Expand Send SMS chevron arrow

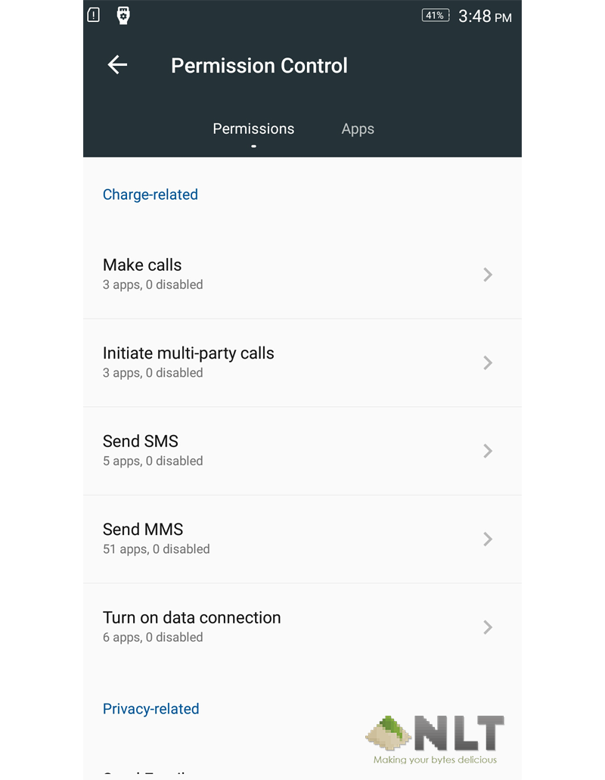[488, 451]
